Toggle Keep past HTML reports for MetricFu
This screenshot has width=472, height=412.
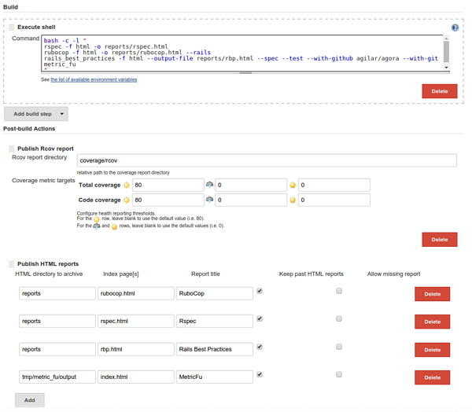point(260,375)
